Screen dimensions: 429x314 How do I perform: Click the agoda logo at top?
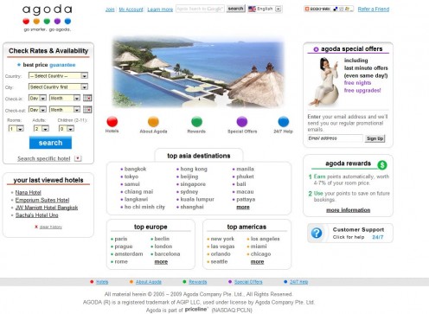(x=48, y=17)
